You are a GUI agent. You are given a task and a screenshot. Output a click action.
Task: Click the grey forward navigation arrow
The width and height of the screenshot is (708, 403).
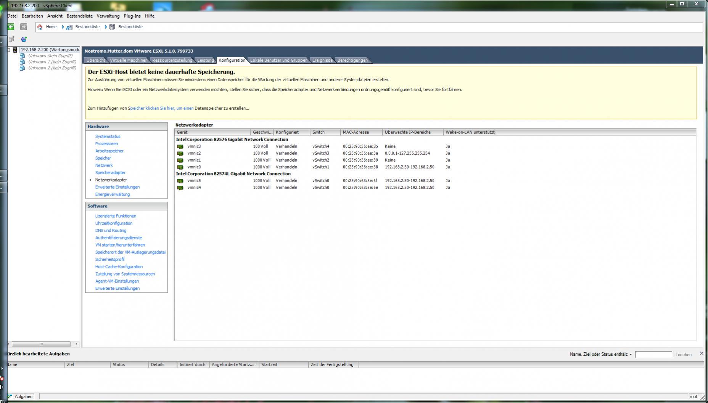pos(24,27)
